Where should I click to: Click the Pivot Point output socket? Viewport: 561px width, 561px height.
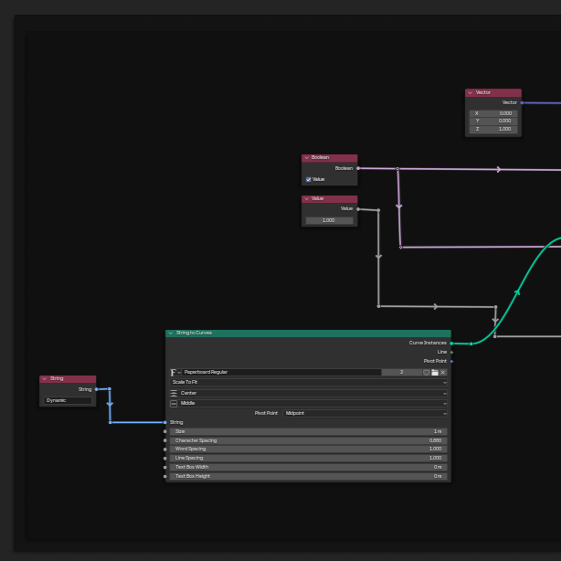451,361
